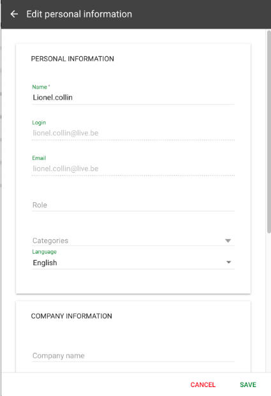
Task: Cancel editing personal information
Action: (x=203, y=385)
